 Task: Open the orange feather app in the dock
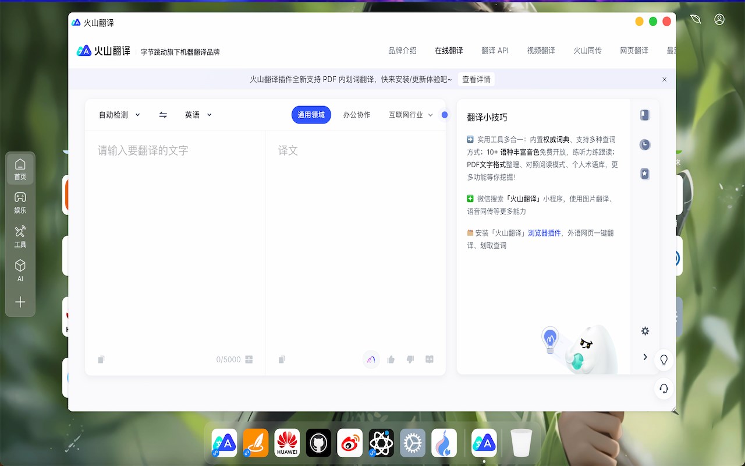(x=256, y=443)
